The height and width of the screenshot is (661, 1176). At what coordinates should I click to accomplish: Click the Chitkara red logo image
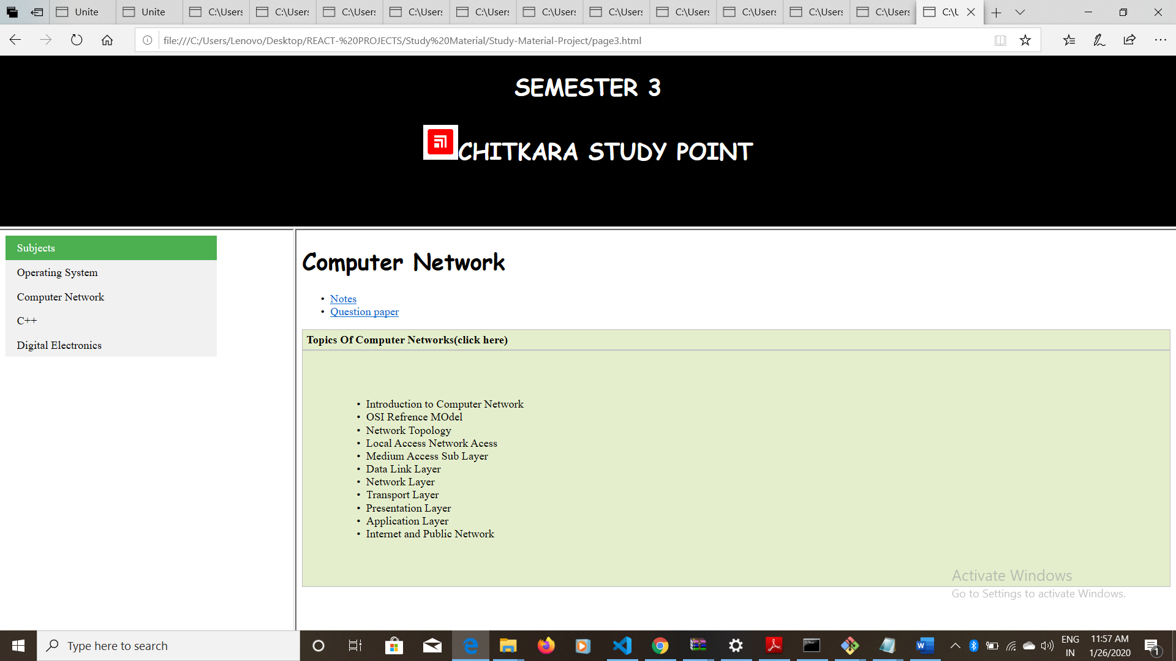click(x=440, y=143)
